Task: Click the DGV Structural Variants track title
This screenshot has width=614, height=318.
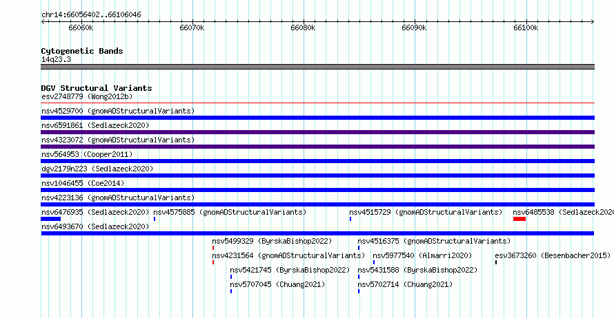Action: [x=97, y=88]
